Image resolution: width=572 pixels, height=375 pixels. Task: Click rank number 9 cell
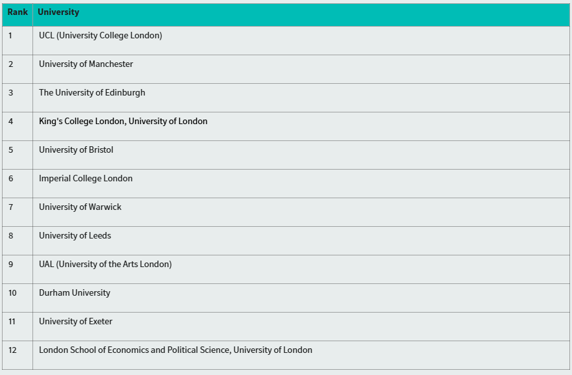18,270
